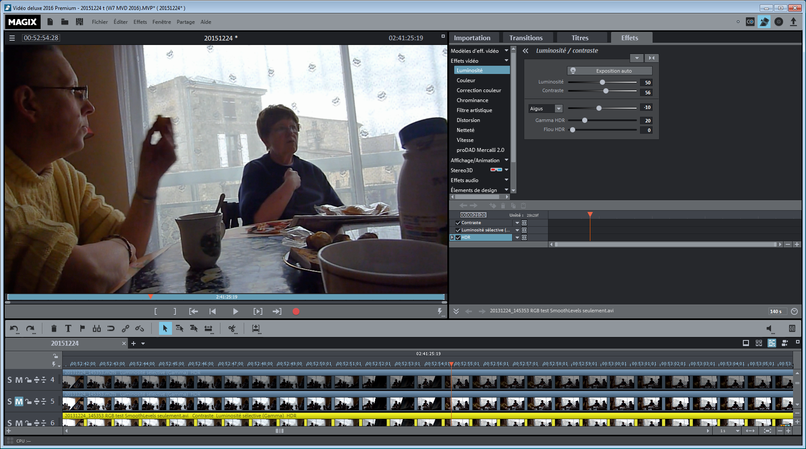Select Correction couleur in effects list
Screen dimensions: 806x449
click(x=478, y=90)
